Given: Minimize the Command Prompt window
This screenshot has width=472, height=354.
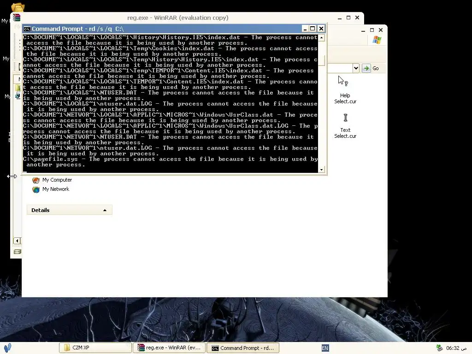Looking at the screenshot, I should (305, 29).
